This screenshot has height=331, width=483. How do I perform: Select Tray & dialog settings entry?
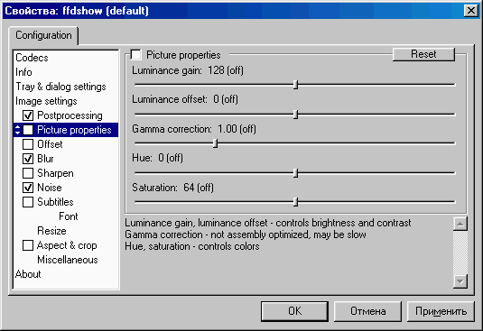click(60, 87)
